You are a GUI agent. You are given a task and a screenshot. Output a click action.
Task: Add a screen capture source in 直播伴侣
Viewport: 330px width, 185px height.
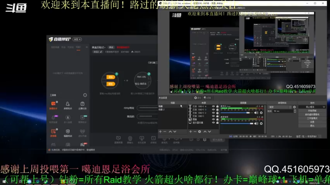(x=118, y=140)
